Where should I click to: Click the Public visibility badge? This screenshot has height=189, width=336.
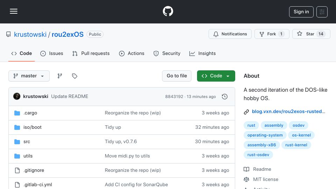(95, 34)
